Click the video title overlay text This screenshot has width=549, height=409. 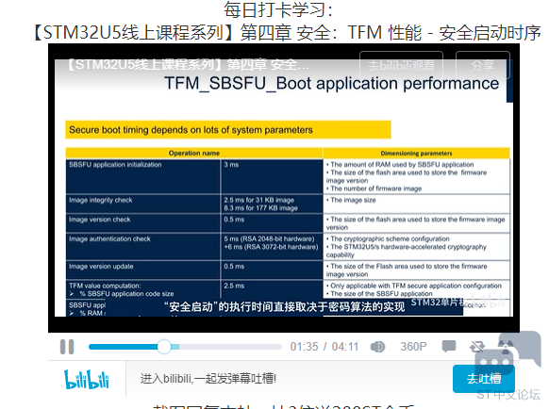click(x=187, y=64)
